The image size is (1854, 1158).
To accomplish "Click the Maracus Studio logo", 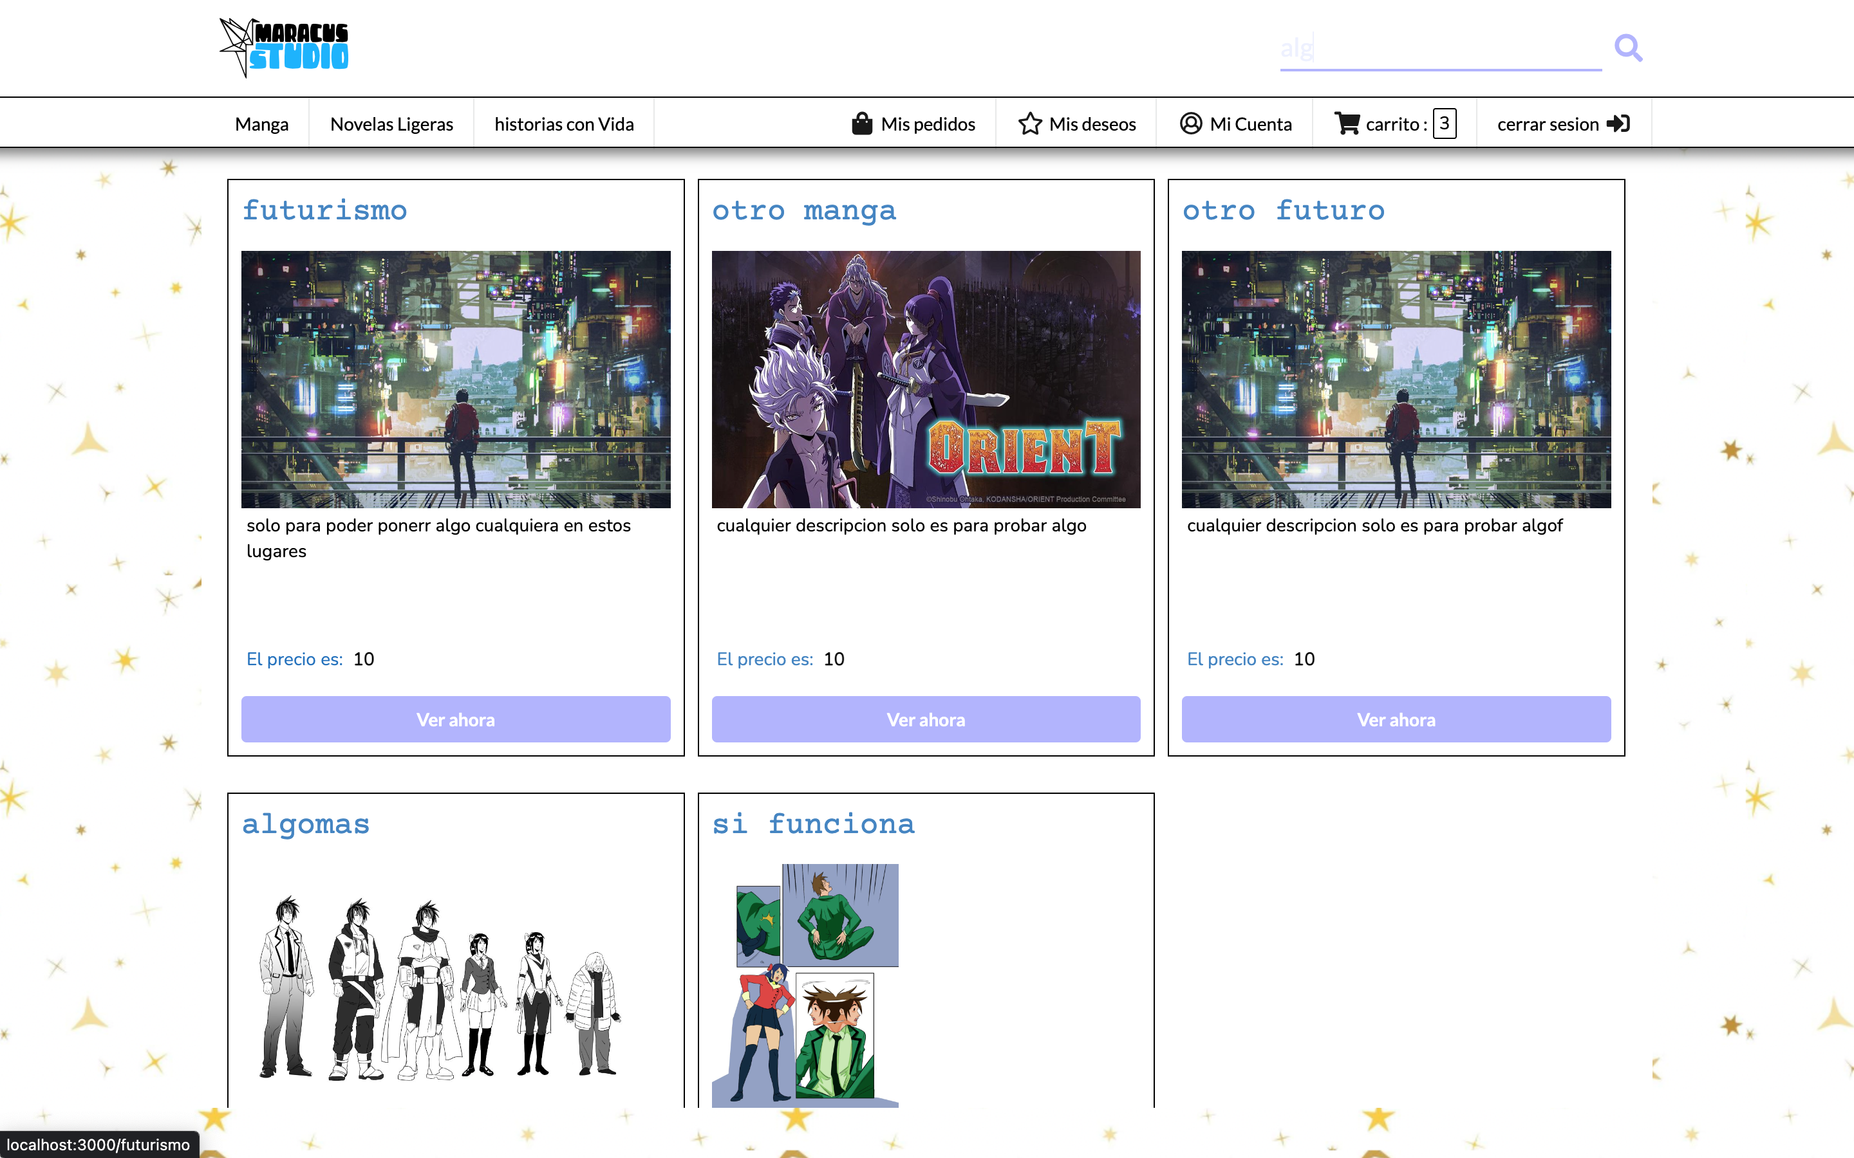I will coord(285,48).
